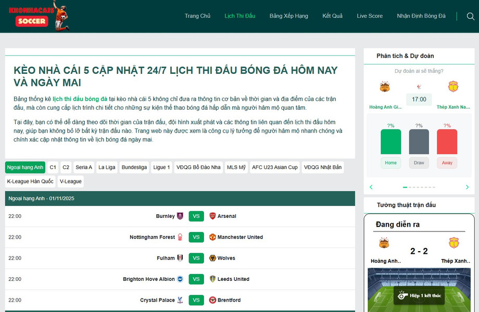Screen dimensions: 479x312
Task: Click the Manchester United crest icon
Action: (x=212, y=237)
